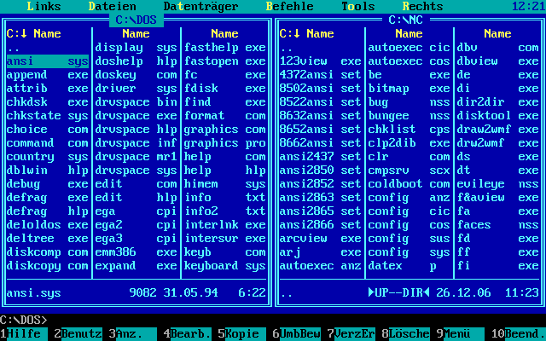Select the coldboot com file
The image size is (546, 341).
(x=409, y=184)
